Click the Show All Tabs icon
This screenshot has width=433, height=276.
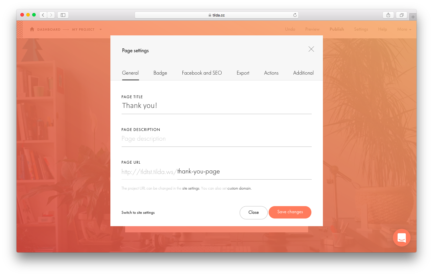click(401, 15)
